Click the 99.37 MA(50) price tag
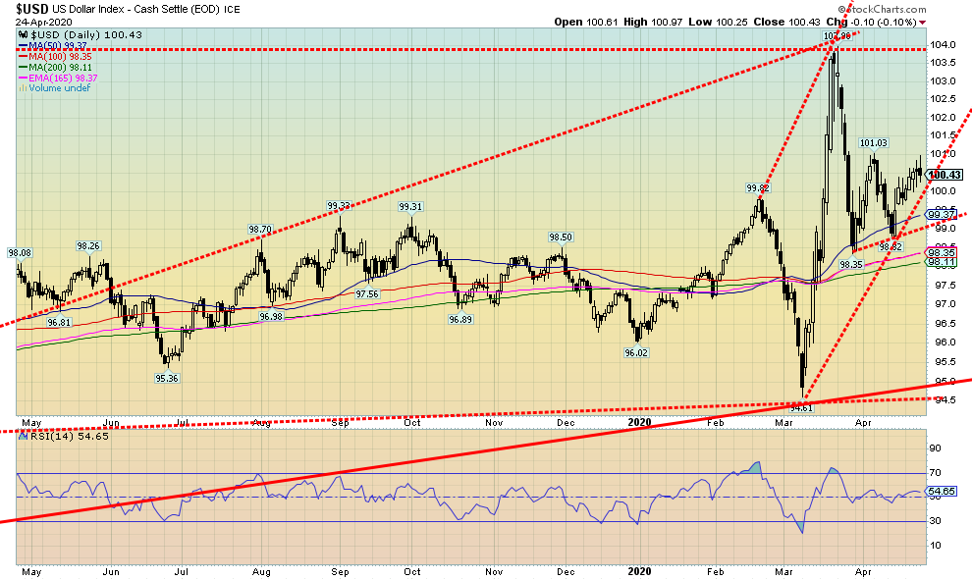972x580 pixels. point(942,214)
